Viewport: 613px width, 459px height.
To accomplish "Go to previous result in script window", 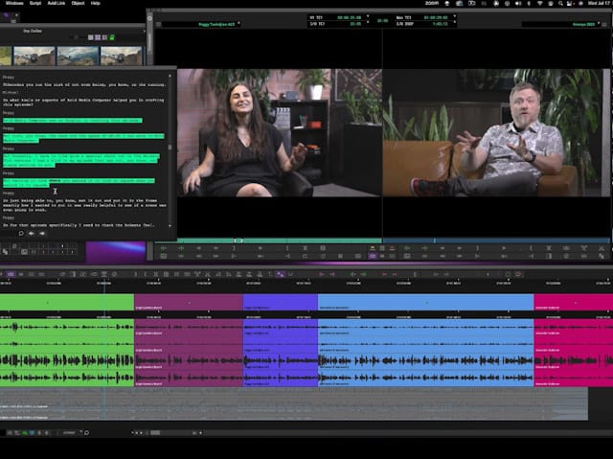I will (32, 234).
